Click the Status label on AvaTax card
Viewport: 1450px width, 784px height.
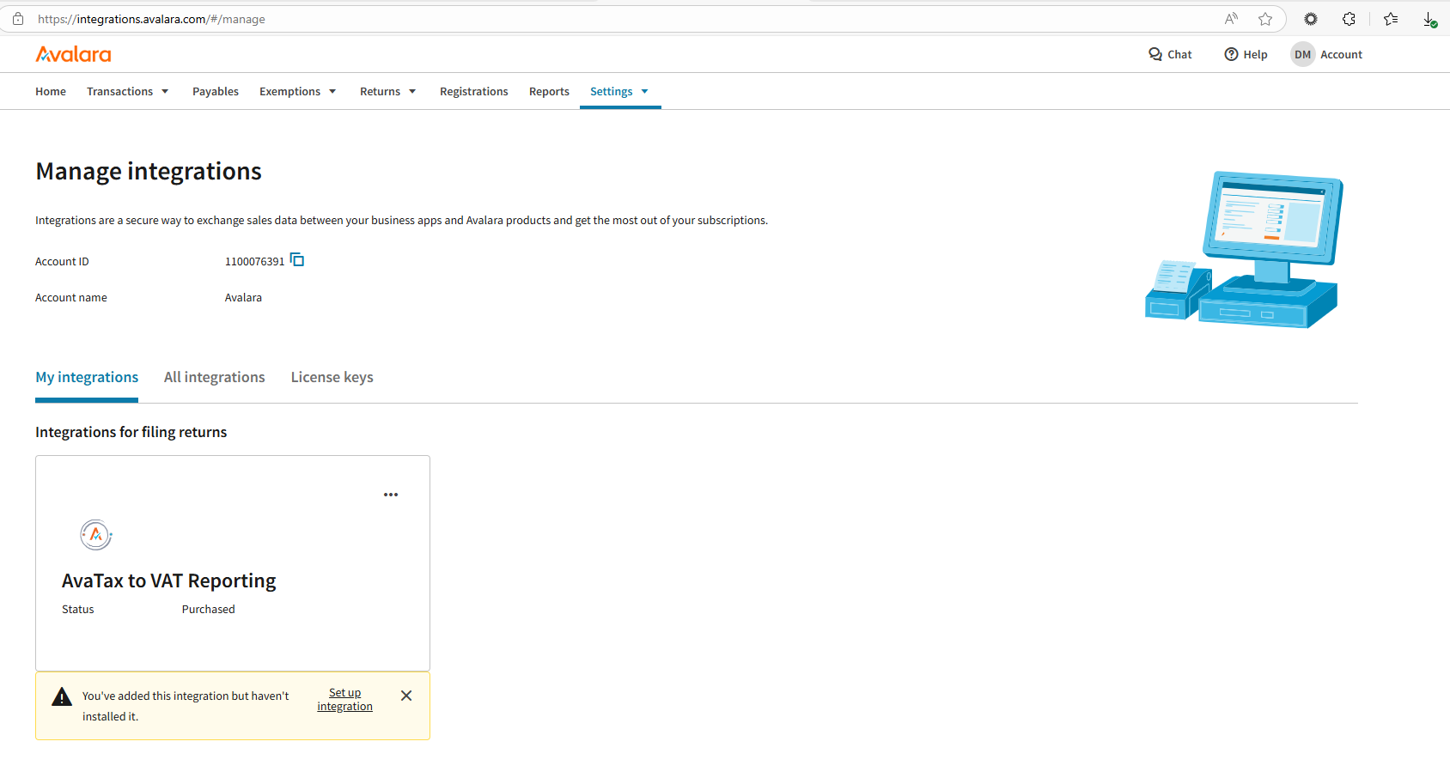(x=78, y=609)
